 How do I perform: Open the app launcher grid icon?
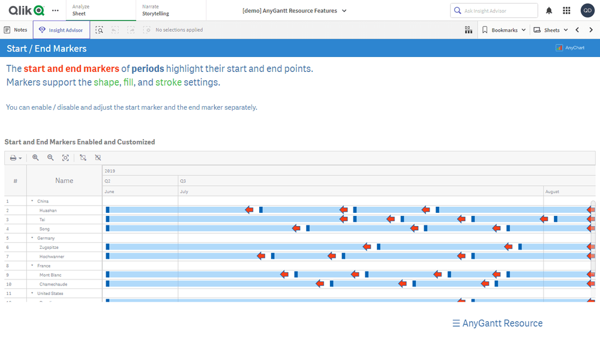click(x=566, y=11)
